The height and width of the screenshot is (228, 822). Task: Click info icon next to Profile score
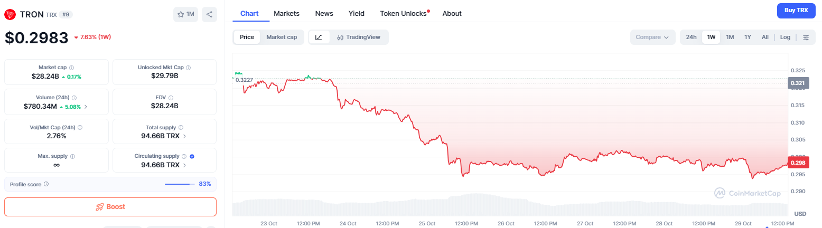46,184
